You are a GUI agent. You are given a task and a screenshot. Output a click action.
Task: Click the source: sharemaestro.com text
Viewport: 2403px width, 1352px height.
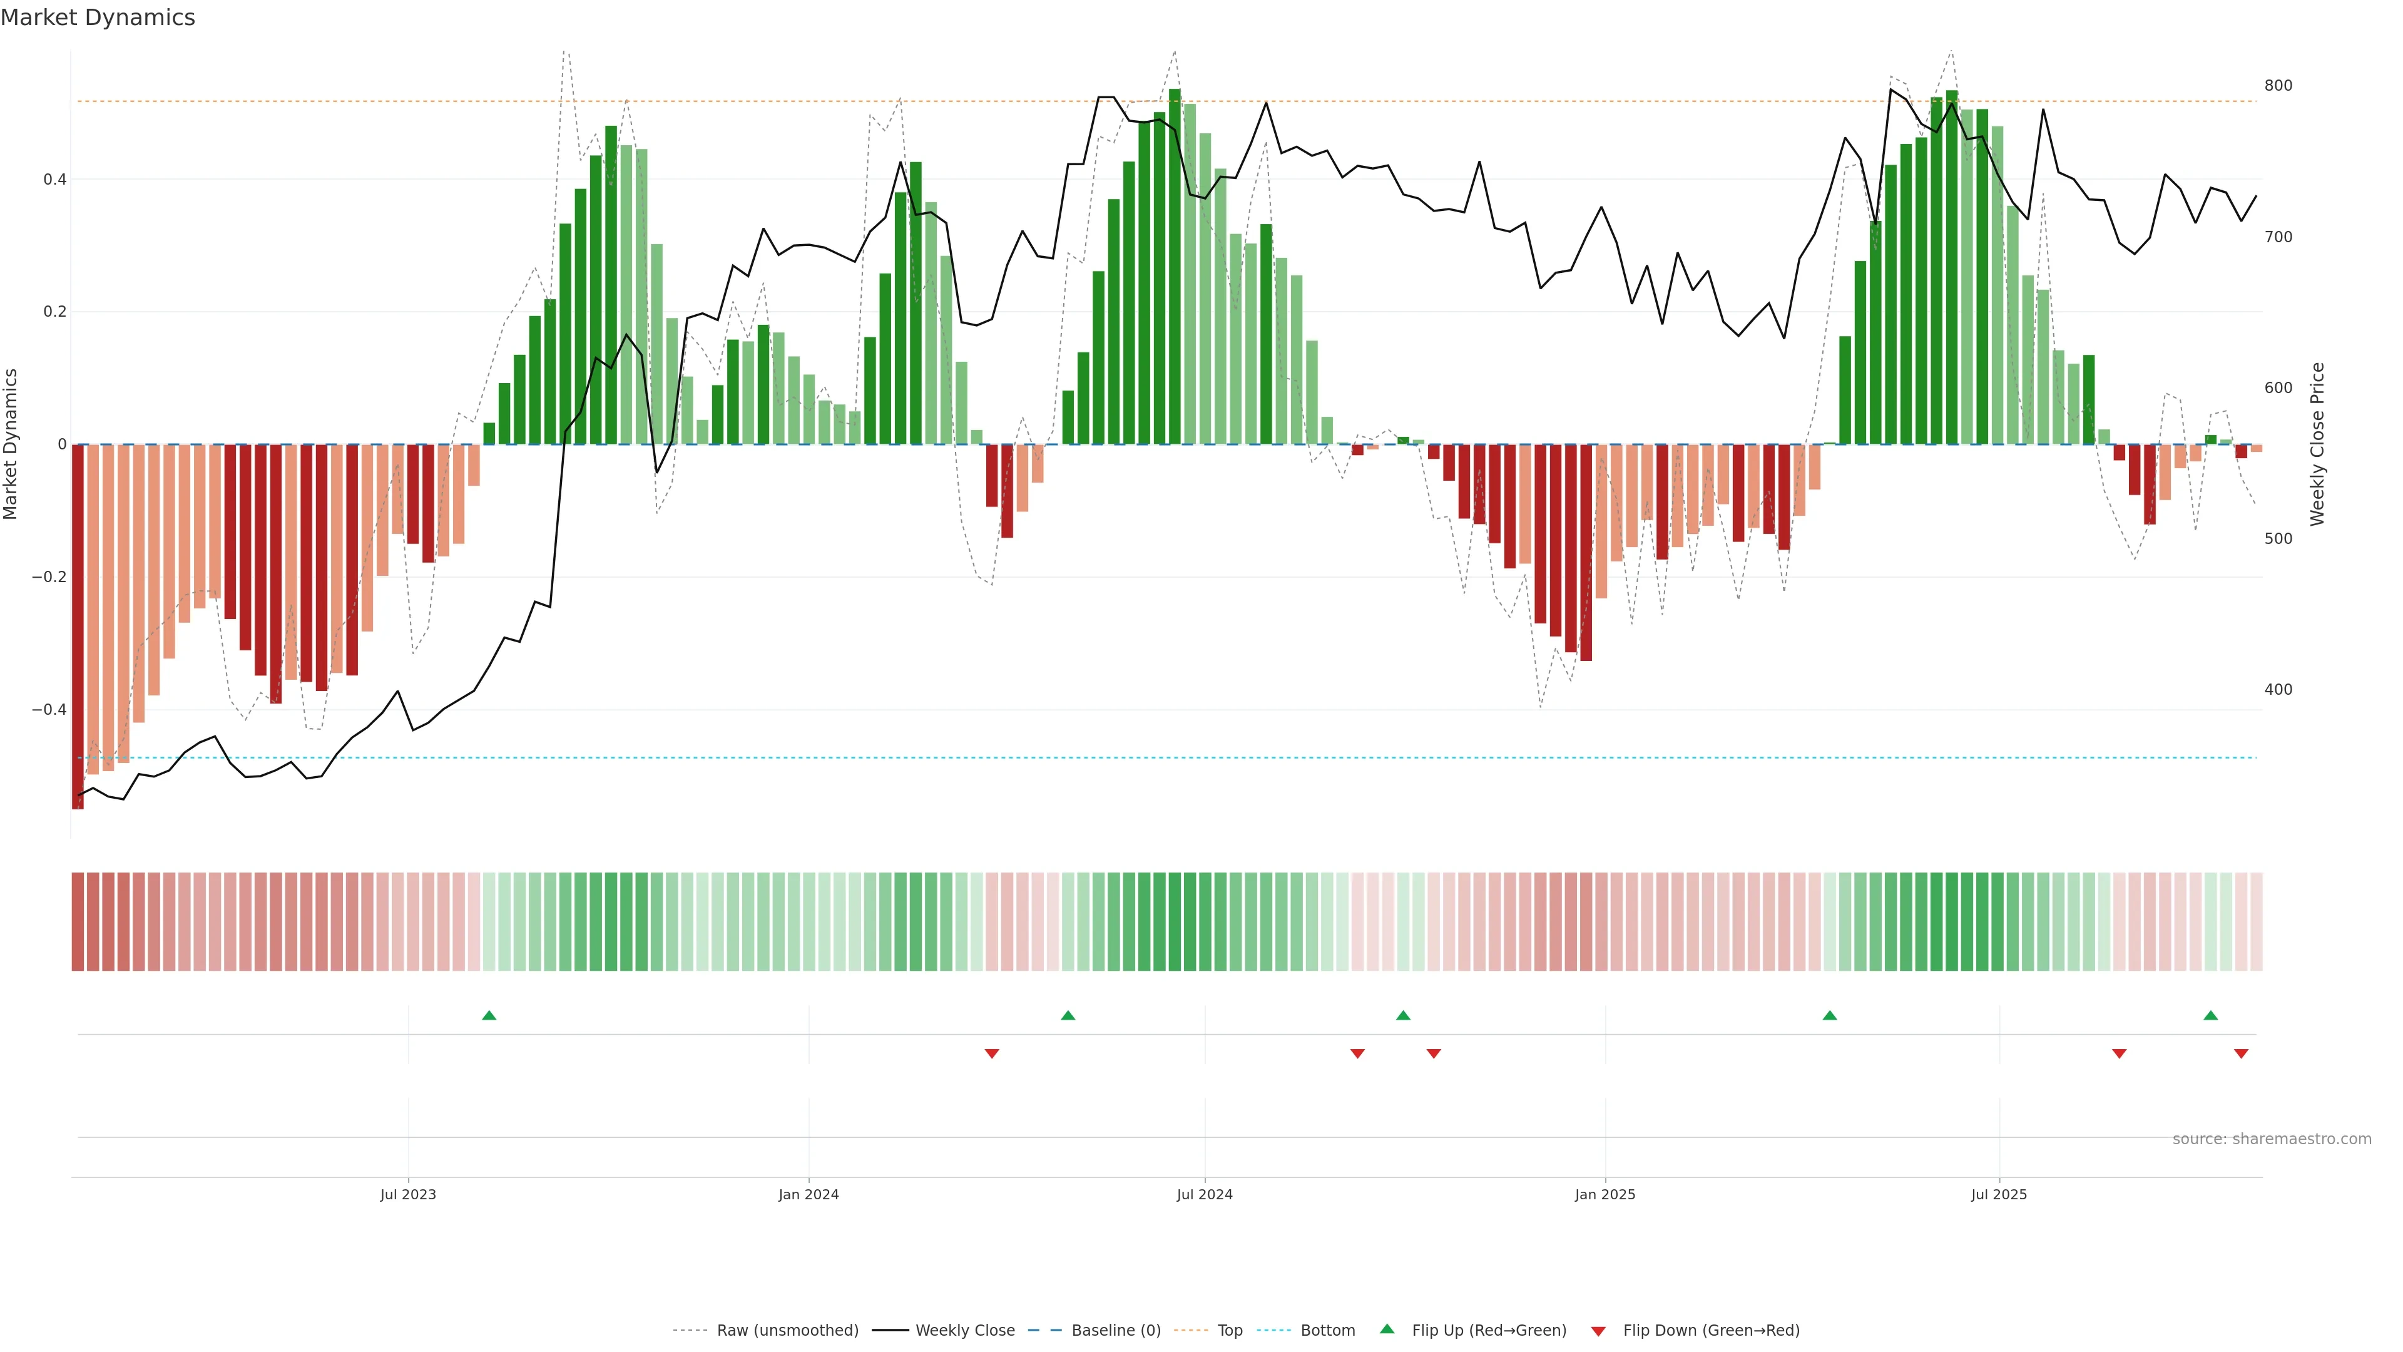[2272, 1139]
